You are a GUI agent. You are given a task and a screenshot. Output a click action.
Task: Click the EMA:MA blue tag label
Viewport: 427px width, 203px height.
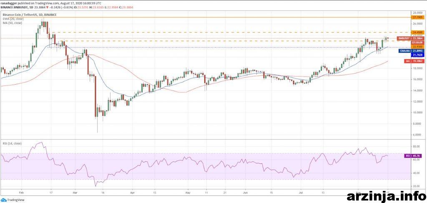[x=404, y=51]
